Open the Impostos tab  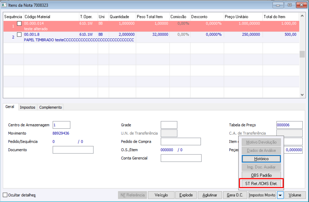point(27,107)
